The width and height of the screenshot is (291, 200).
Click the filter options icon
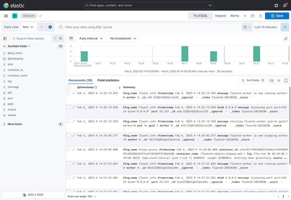(41, 27)
